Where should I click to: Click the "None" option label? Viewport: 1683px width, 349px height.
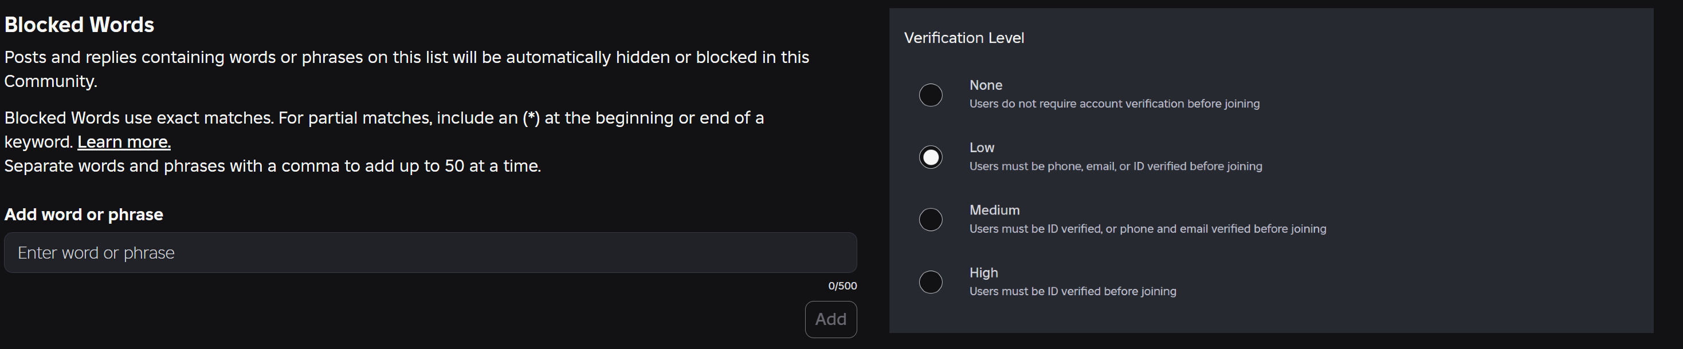[985, 85]
